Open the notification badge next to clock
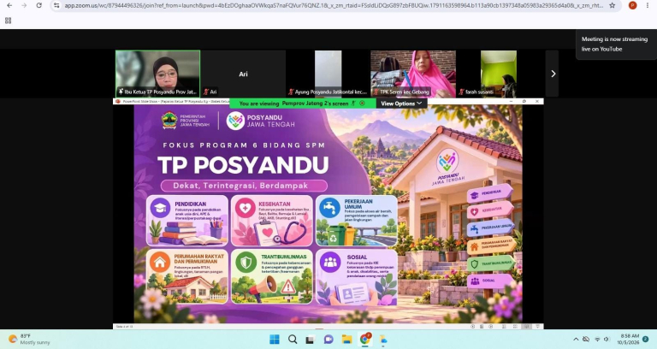Screen dimensions: 657x349 pos(646,339)
